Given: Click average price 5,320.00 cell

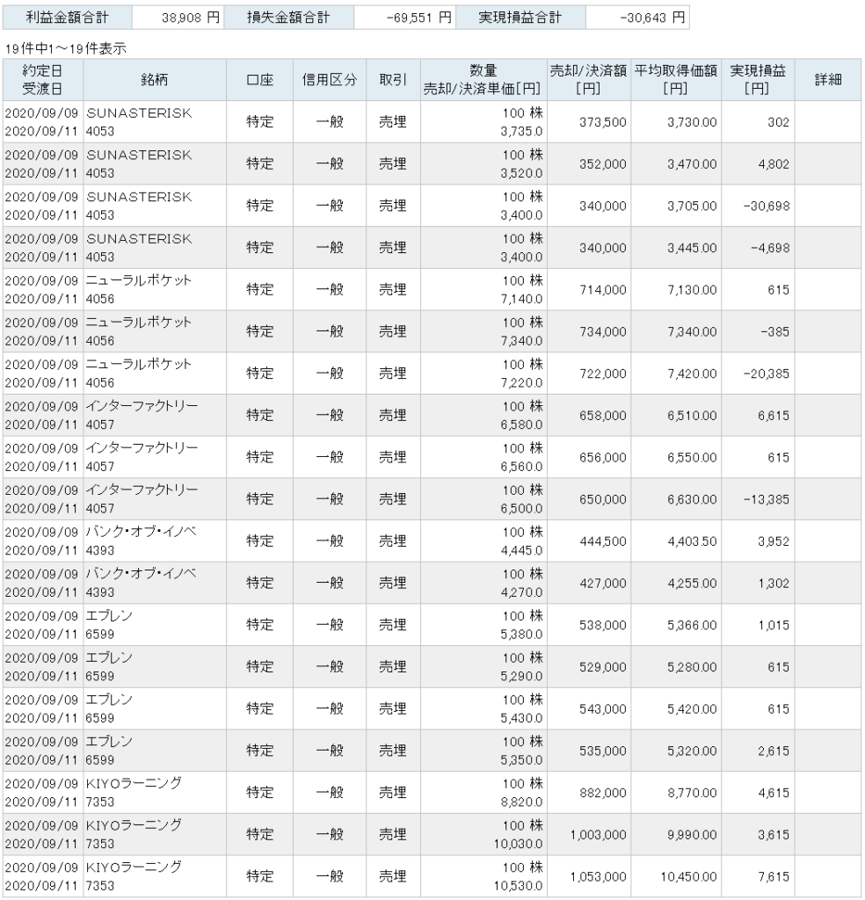Looking at the screenshot, I should pyautogui.click(x=676, y=751).
